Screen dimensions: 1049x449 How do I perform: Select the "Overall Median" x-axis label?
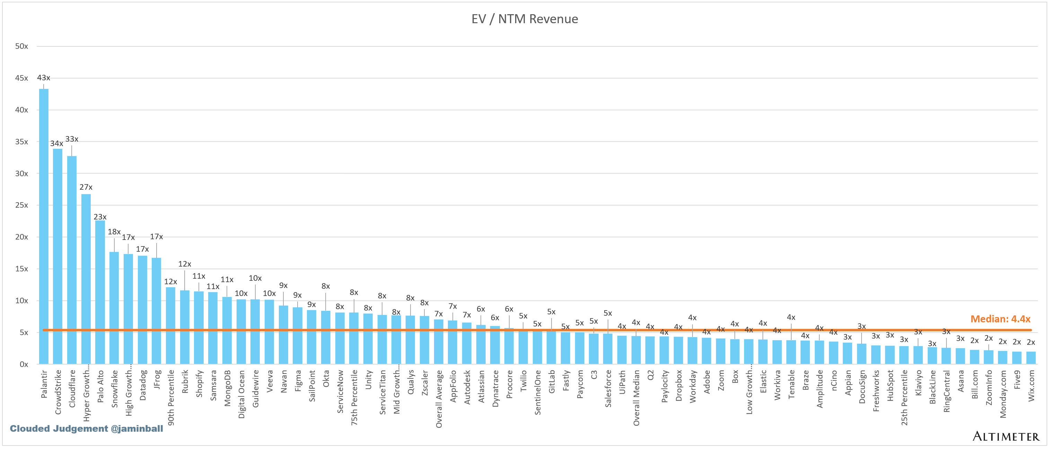point(636,398)
